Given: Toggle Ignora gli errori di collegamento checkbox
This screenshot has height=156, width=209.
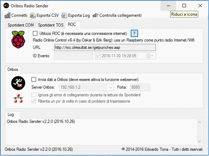Looking at the screenshot, I should [x=34, y=95].
